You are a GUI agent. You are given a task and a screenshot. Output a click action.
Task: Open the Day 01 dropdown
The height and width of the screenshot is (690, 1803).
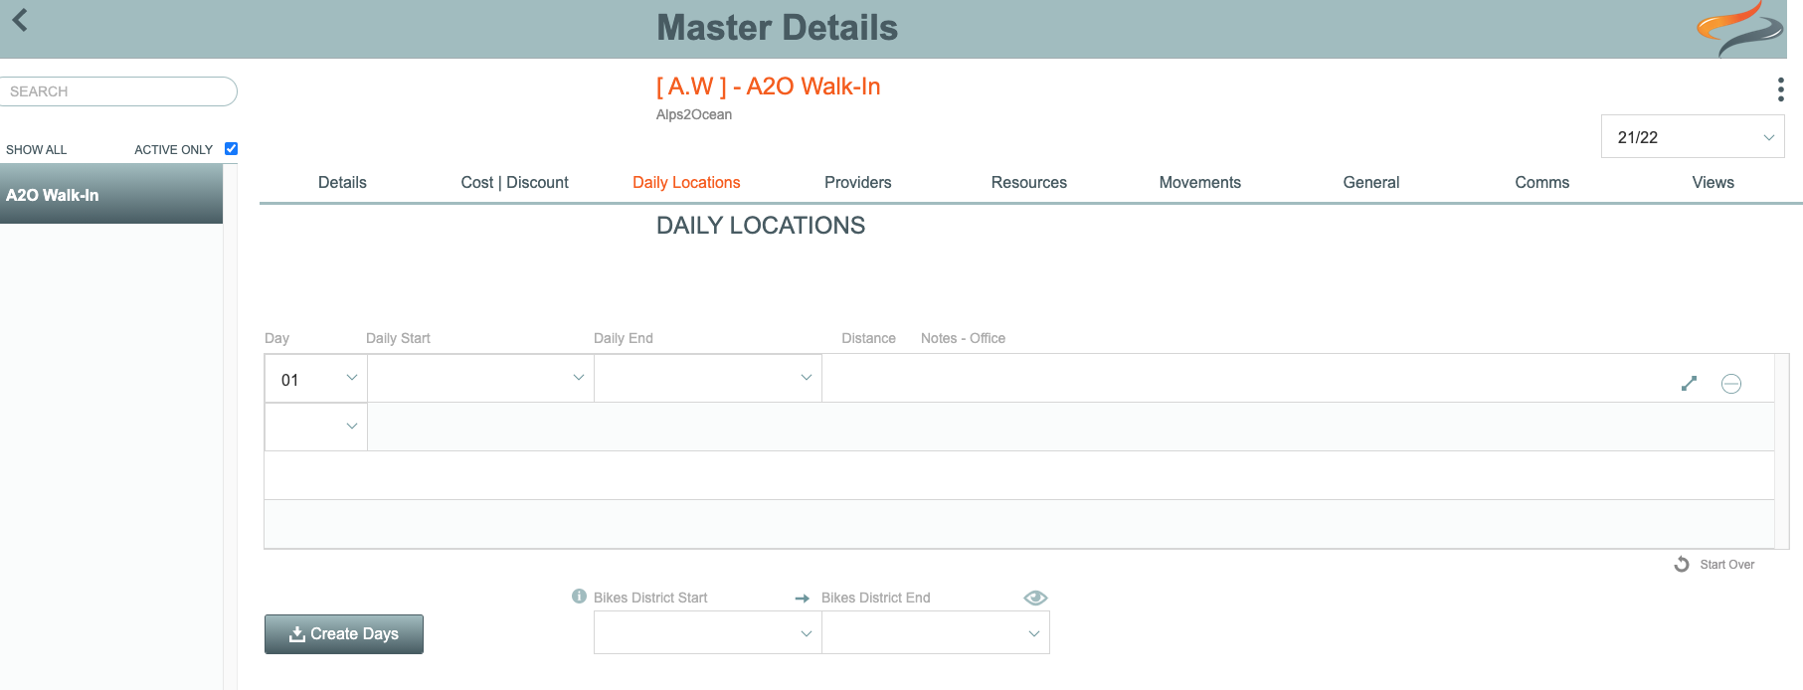tap(316, 379)
